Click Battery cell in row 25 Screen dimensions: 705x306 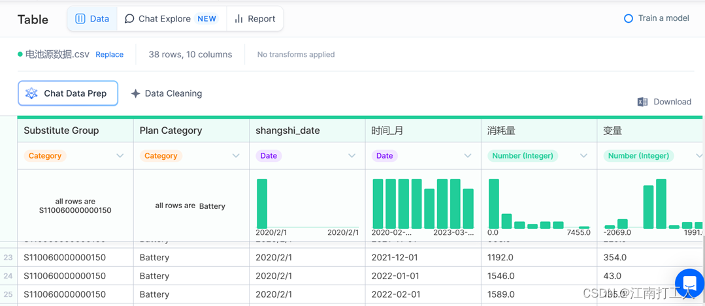pos(191,294)
